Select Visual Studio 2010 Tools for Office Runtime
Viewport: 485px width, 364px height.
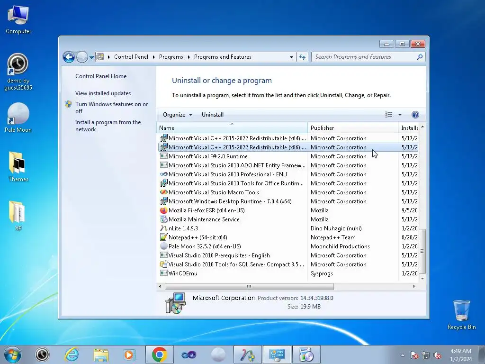(x=288, y=183)
